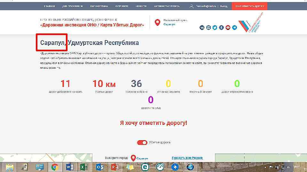307x172 pixels.
Task: Click the "Выход" logout link
Action: pos(224,6)
